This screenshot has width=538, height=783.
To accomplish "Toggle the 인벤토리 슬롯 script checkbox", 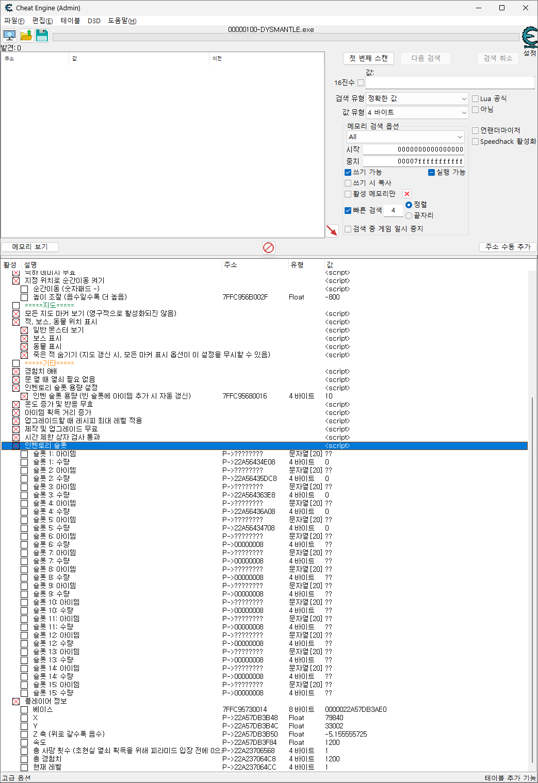I will [x=16, y=445].
